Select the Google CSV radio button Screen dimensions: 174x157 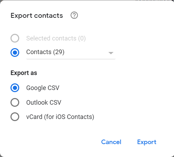15,88
